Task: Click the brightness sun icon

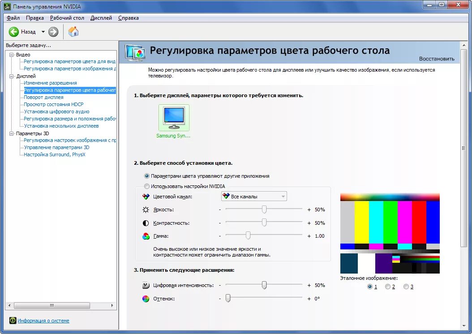Action: 146,210
